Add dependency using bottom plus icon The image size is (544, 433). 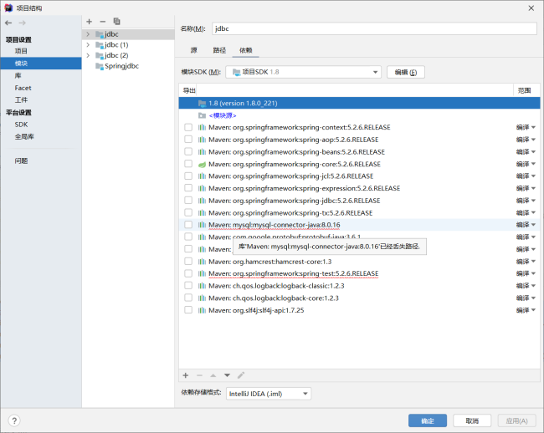186,375
